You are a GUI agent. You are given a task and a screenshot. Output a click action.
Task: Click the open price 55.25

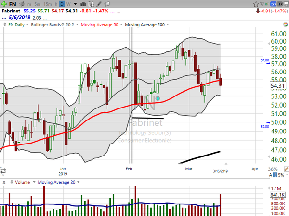(29, 11)
